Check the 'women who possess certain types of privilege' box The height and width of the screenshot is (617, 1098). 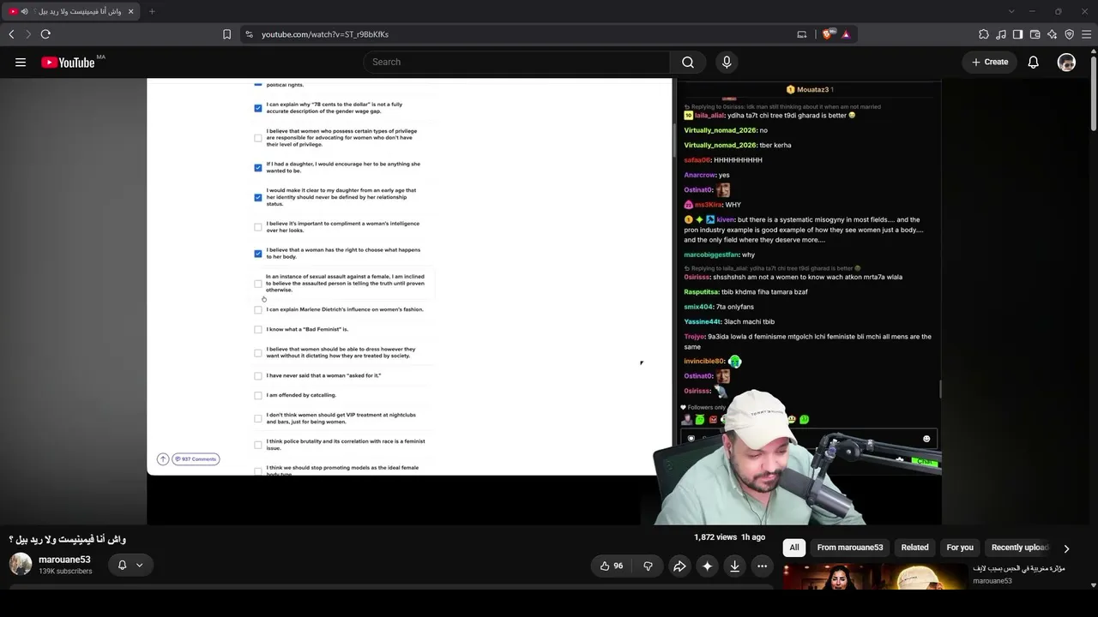coord(258,138)
